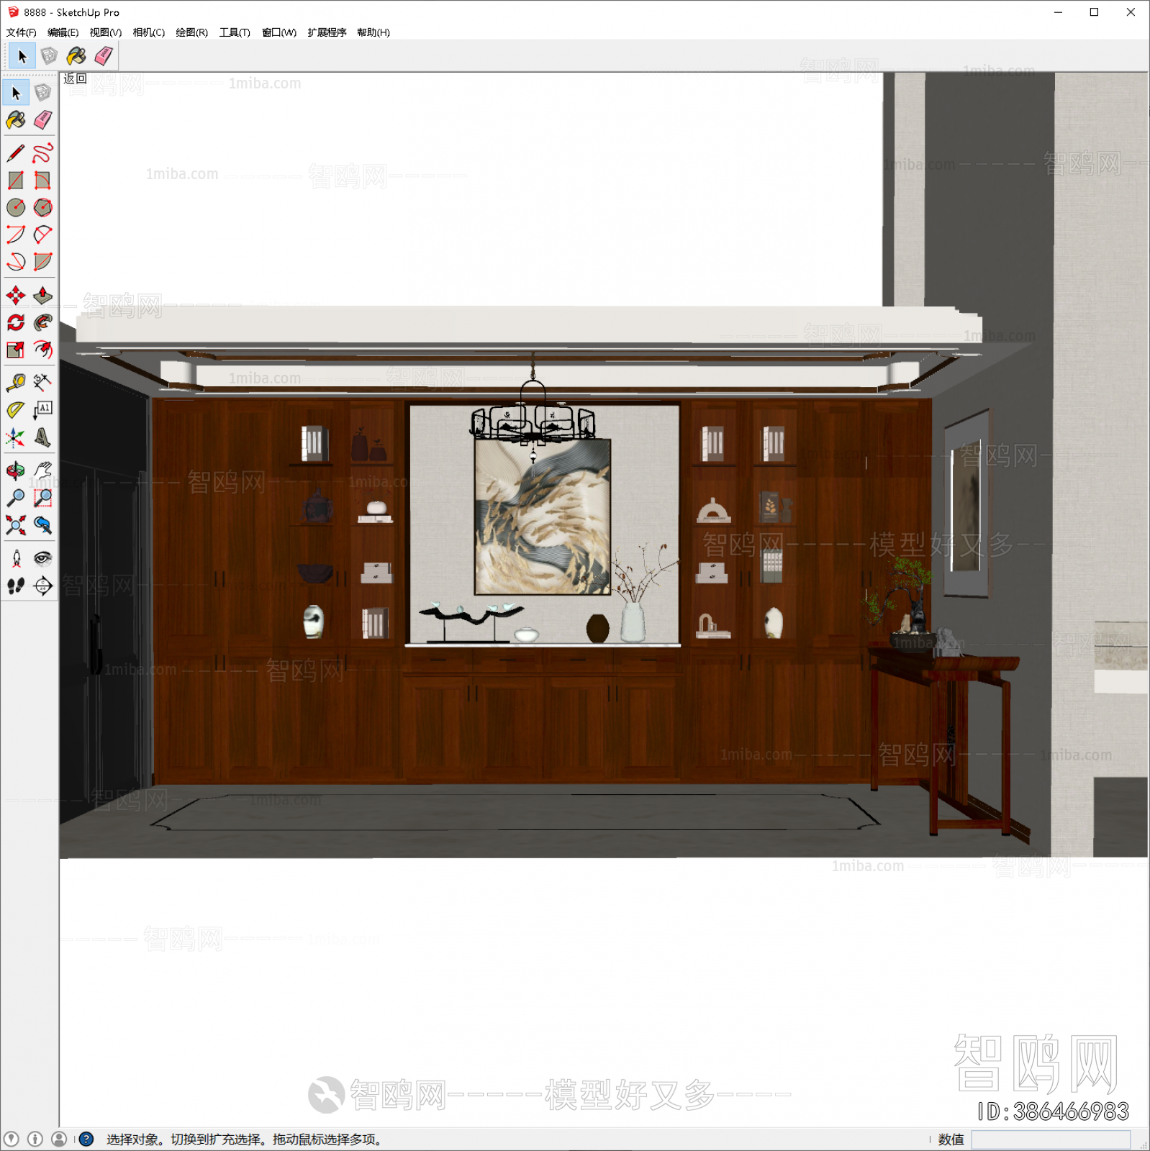Click Paint Bucket in top toolbar
Viewport: 1150px width, 1151px height.
[76, 56]
